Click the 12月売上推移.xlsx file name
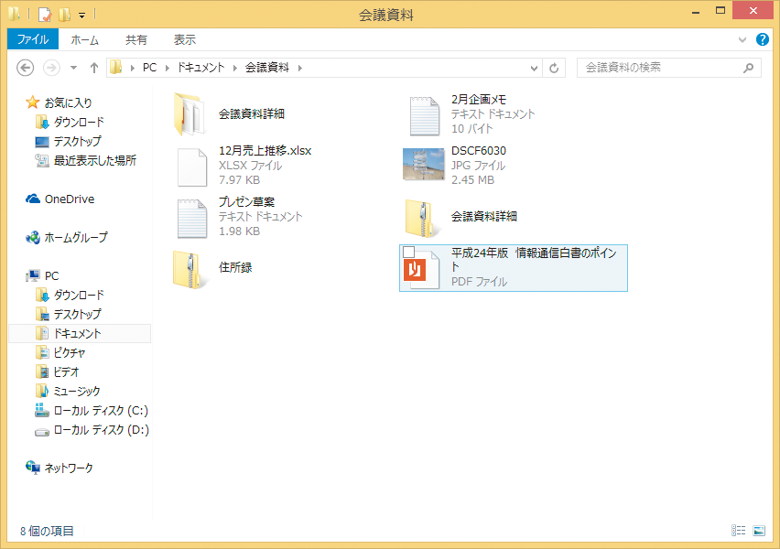780x549 pixels. pyautogui.click(x=265, y=151)
